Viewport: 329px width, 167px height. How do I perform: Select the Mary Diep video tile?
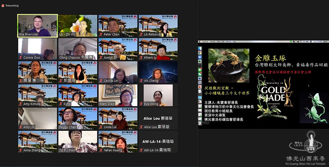point(118,95)
